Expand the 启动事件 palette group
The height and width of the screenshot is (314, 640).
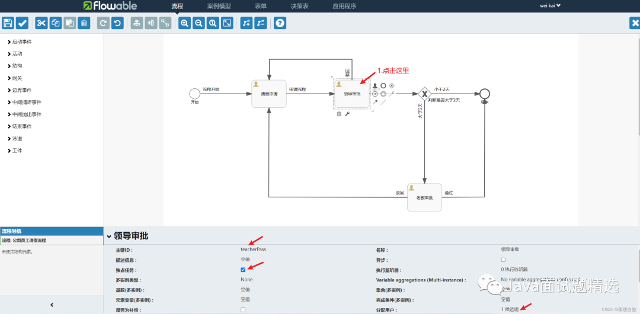pyautogui.click(x=21, y=41)
